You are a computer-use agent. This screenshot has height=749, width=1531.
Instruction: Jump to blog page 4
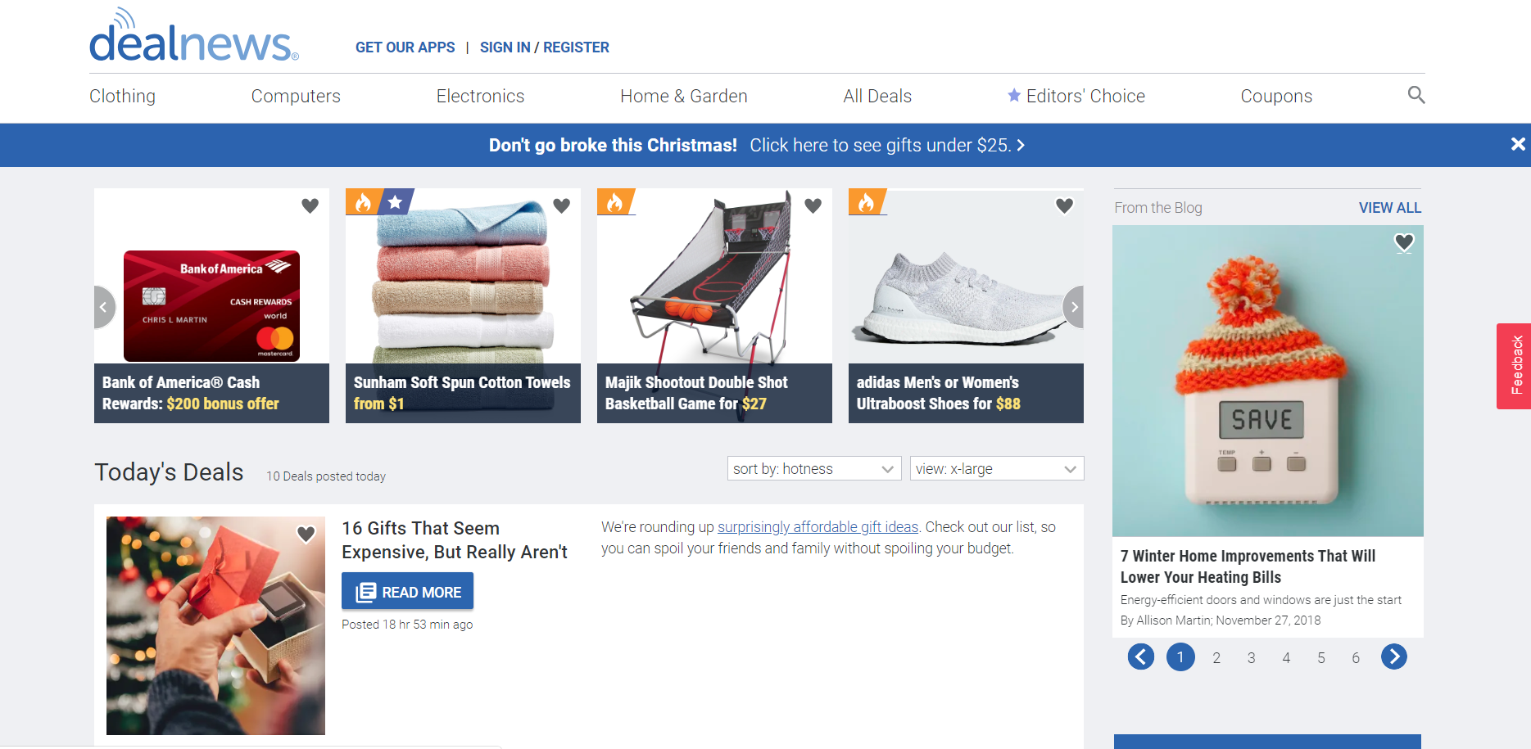[x=1286, y=657]
